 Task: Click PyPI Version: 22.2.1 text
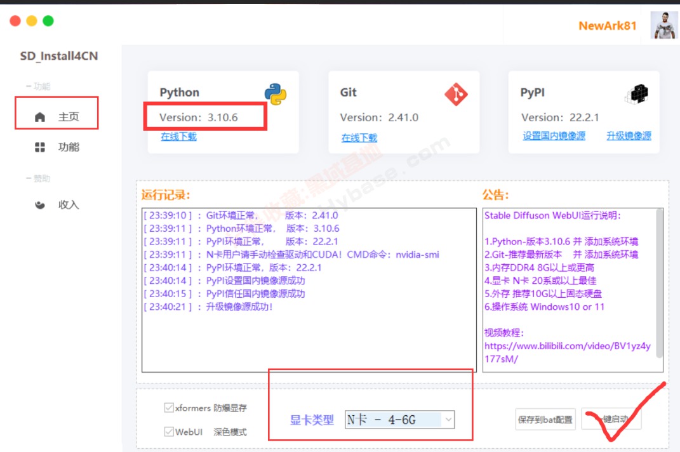tap(560, 117)
